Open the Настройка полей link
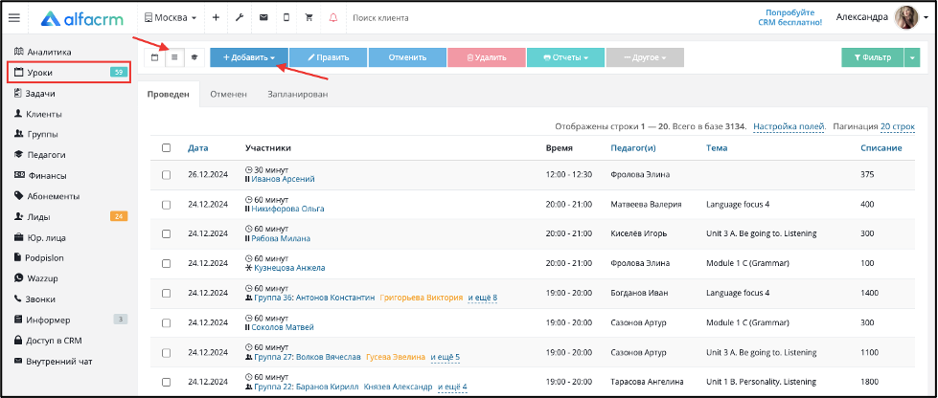938x398 pixels. pyautogui.click(x=789, y=126)
